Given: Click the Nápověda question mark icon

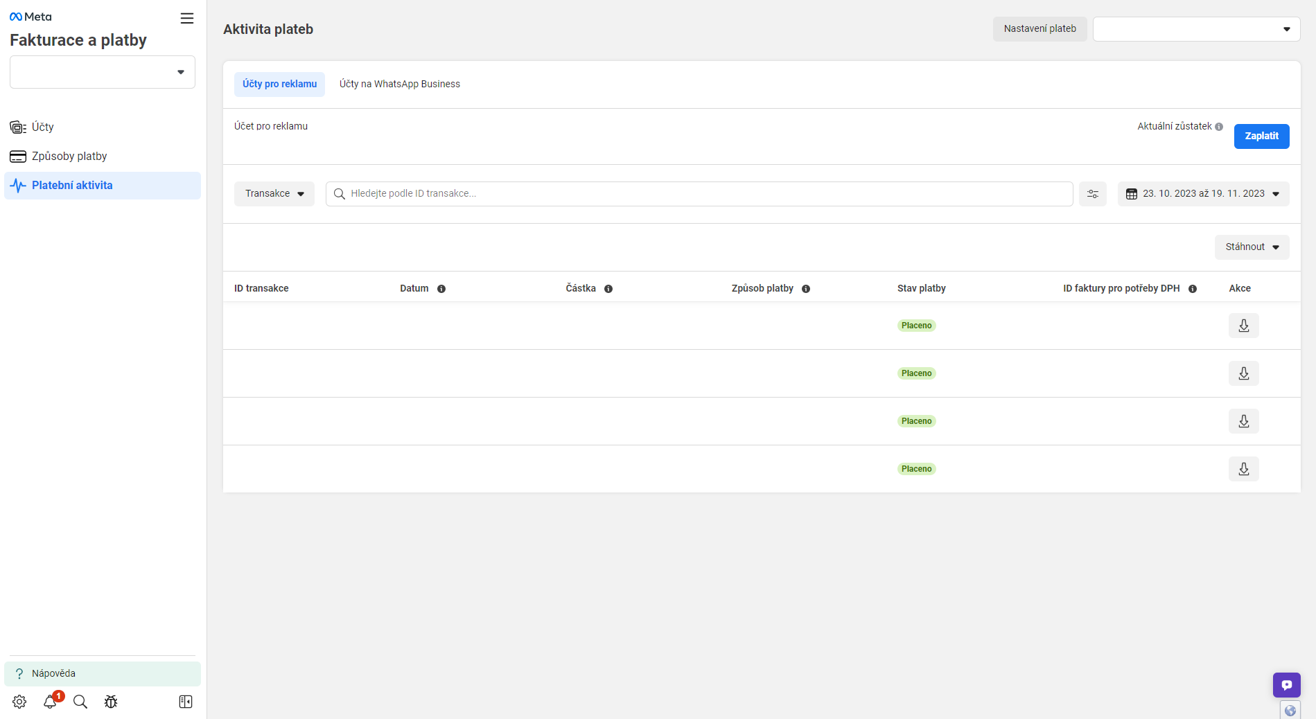Looking at the screenshot, I should tap(19, 673).
